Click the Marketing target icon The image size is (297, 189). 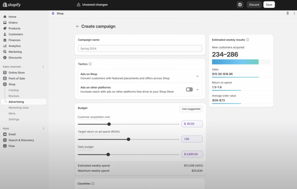pos(5,52)
